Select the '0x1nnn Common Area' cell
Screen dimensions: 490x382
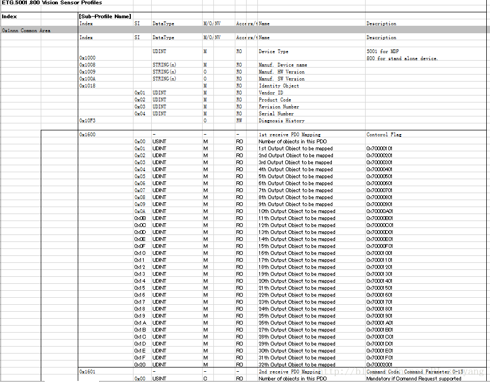point(26,31)
